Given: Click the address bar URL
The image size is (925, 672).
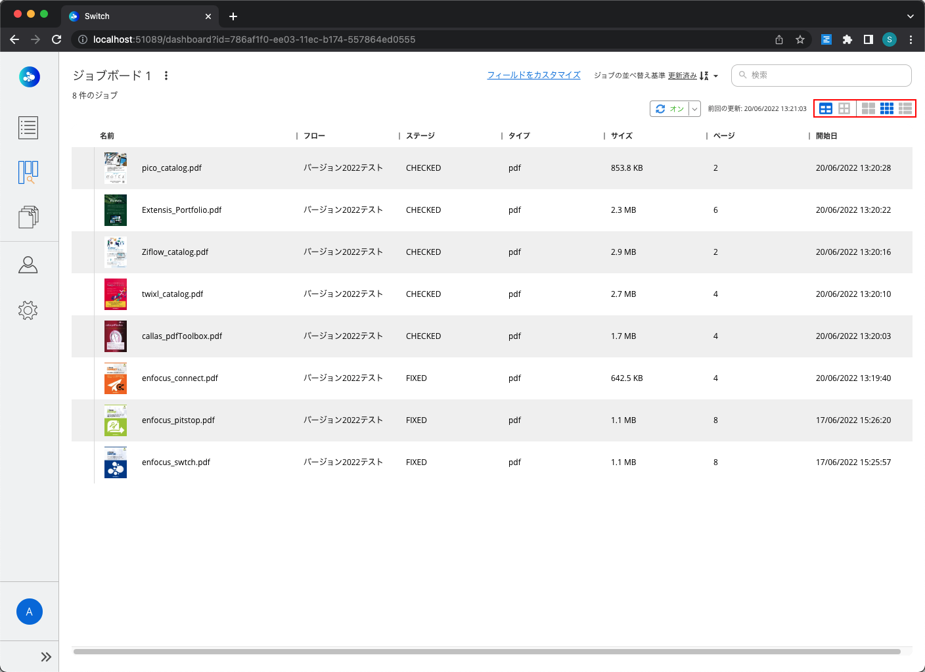Looking at the screenshot, I should tap(254, 39).
